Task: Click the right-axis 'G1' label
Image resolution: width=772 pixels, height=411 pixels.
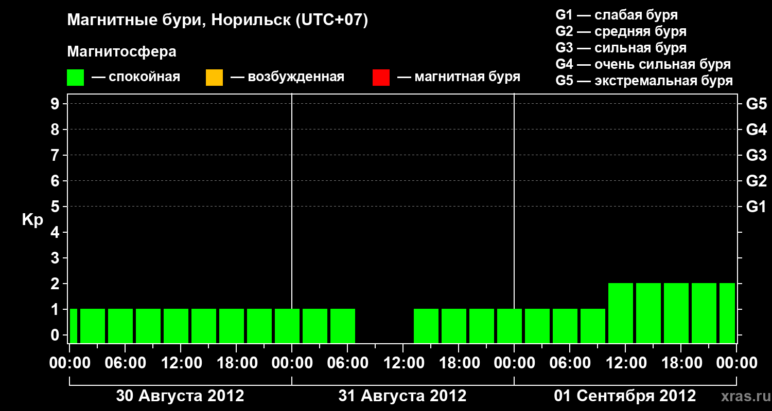Action: tap(757, 207)
